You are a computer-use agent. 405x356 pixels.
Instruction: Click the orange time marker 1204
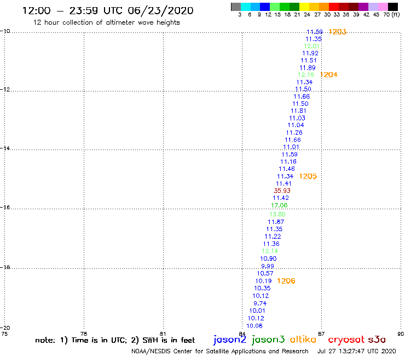click(x=329, y=74)
